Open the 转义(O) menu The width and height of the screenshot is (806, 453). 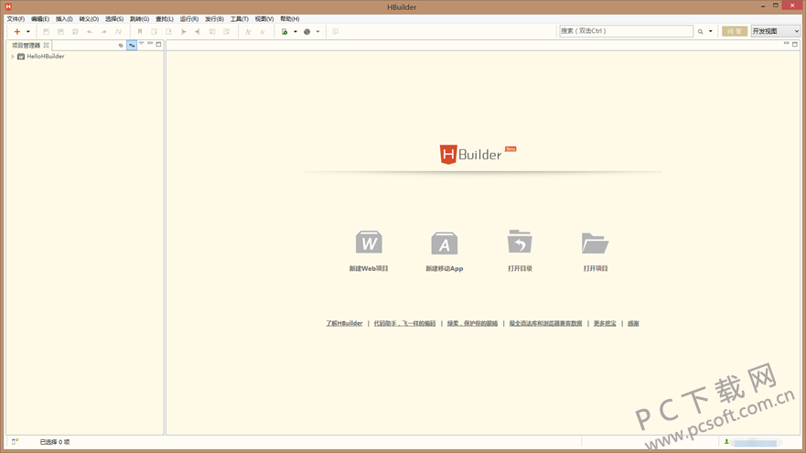click(x=89, y=19)
